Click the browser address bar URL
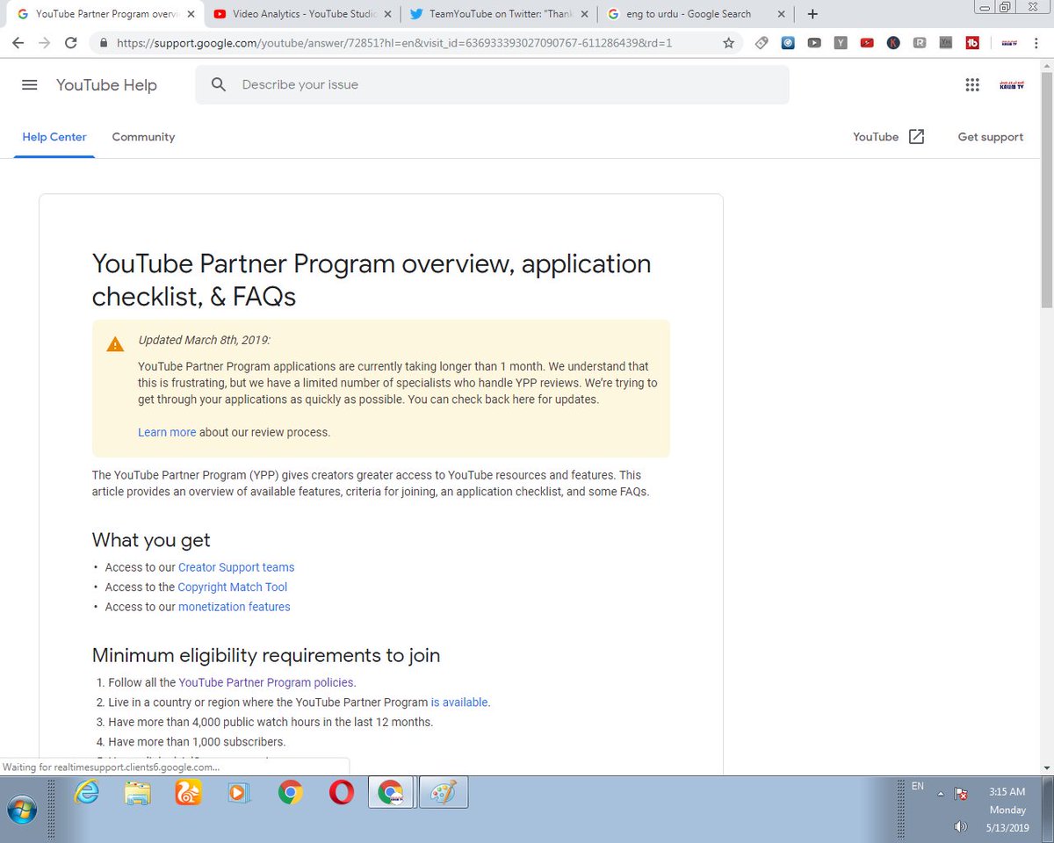 [x=394, y=42]
